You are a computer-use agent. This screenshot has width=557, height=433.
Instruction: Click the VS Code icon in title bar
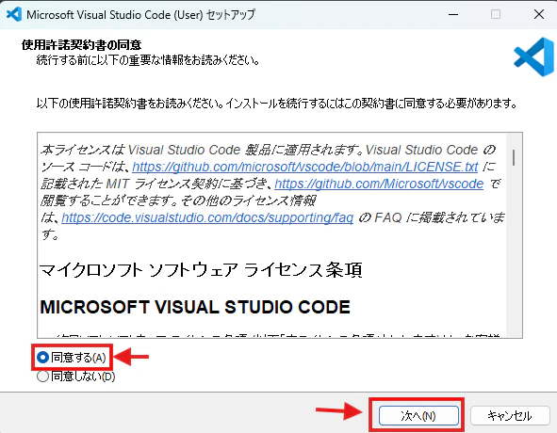(14, 14)
